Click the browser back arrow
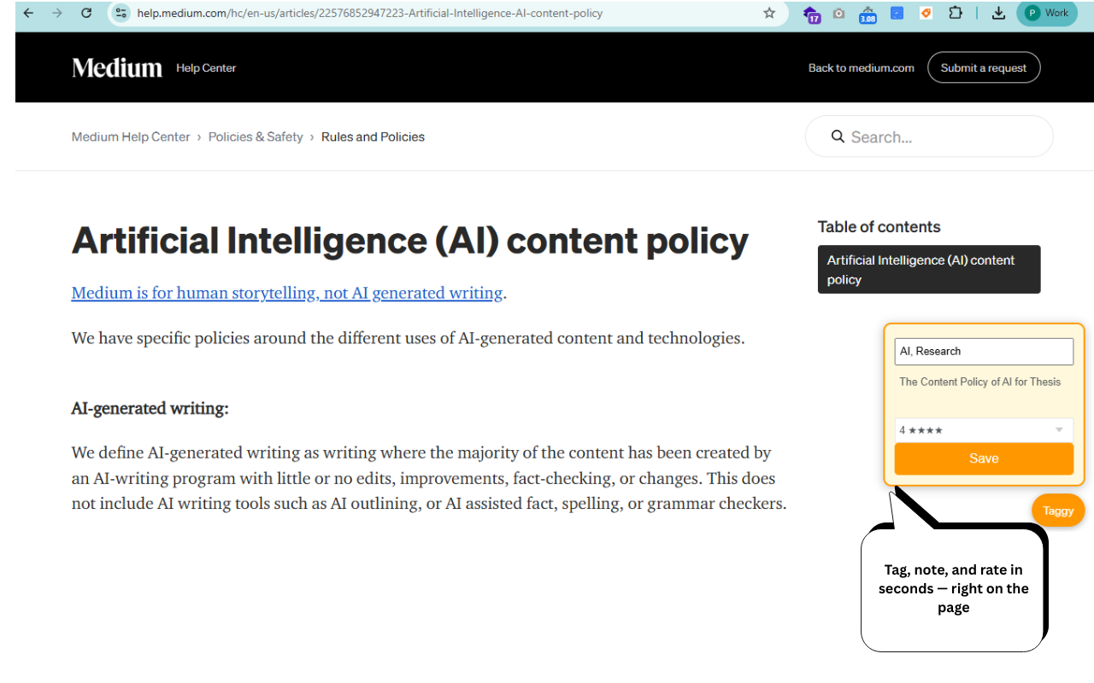This screenshot has height=683, width=1094. coord(28,13)
